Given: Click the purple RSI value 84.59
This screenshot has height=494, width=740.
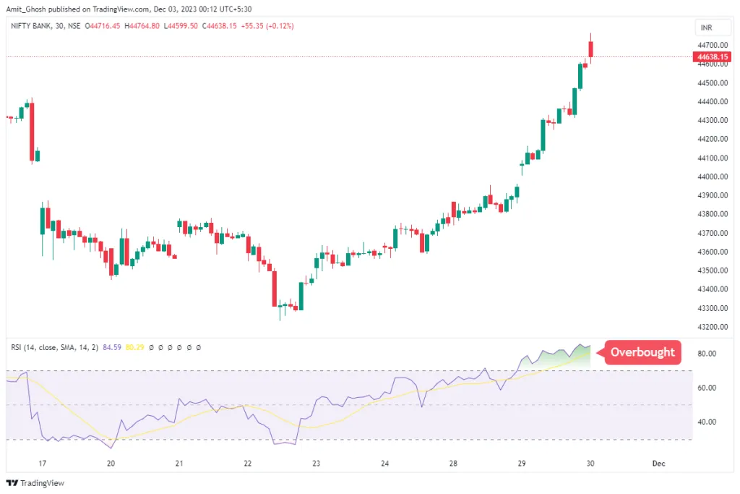Looking at the screenshot, I should pos(113,347).
